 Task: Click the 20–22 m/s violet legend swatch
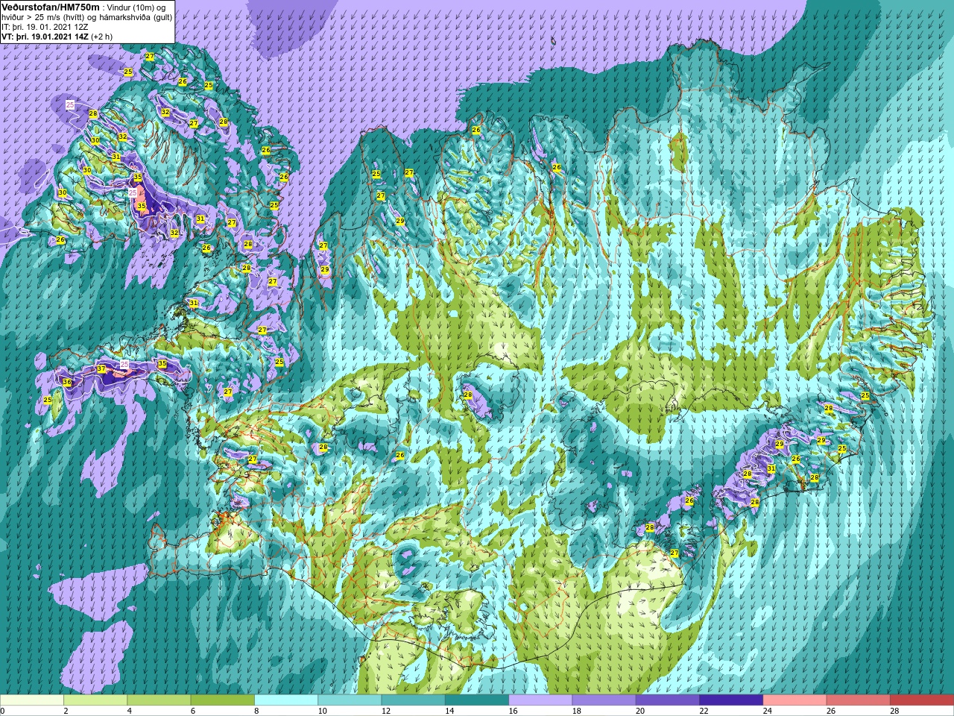click(667, 700)
